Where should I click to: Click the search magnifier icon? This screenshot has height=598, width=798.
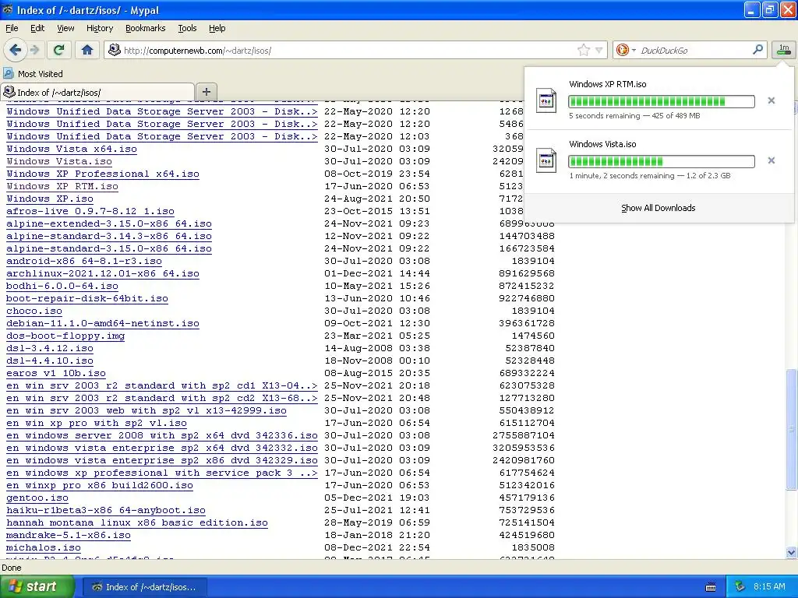757,49
